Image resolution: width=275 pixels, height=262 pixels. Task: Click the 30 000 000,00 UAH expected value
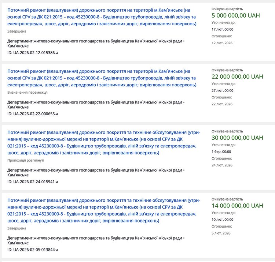237,138
